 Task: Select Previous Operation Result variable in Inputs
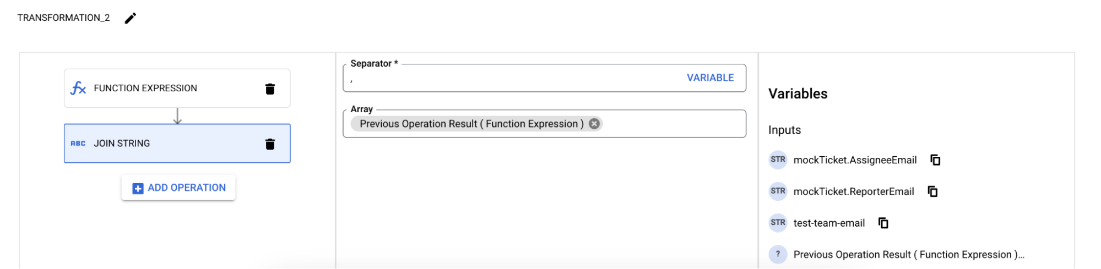[x=908, y=255]
